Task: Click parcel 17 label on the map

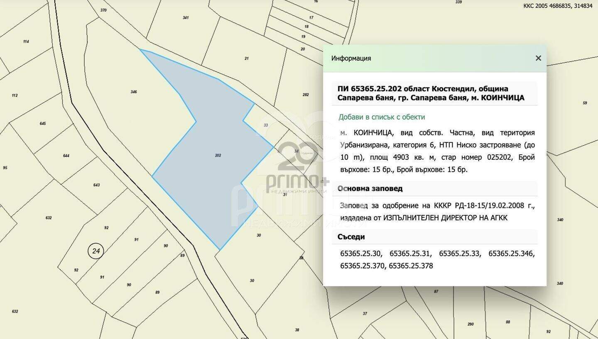Action: (311, 18)
